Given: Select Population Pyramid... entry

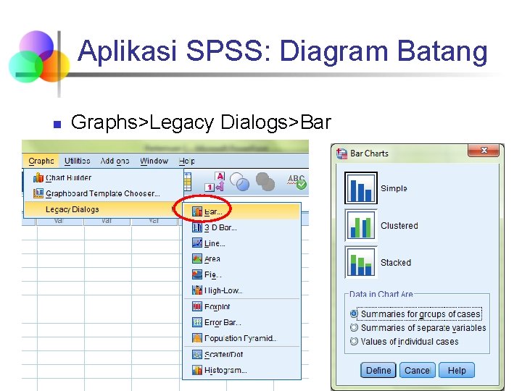Looking at the screenshot, I should [x=242, y=338].
